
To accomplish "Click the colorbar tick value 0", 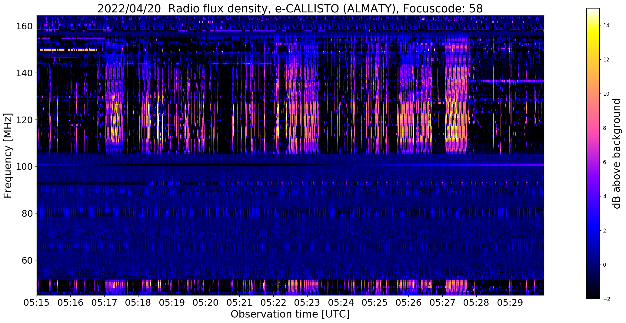I will 604,265.
